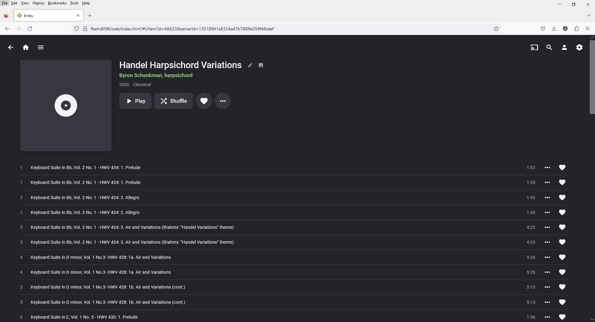Image resolution: width=595 pixels, height=322 pixels.
Task: Bookmark this page with the star
Action: click(496, 29)
